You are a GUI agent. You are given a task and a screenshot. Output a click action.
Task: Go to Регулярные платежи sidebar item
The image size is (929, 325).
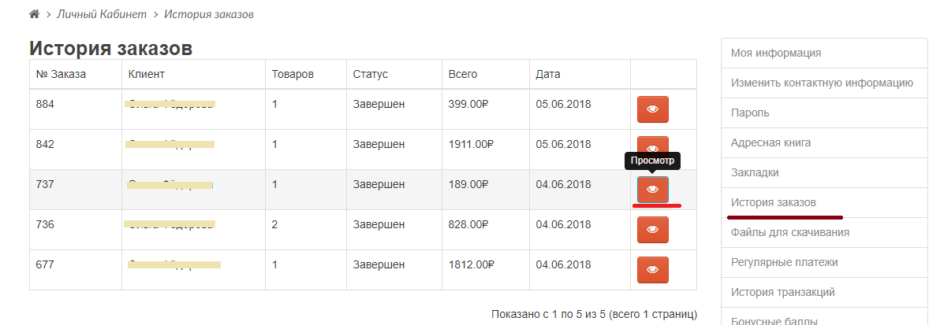[784, 262]
